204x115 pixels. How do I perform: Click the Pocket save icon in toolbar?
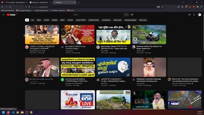pyautogui.click(x=178, y=7)
